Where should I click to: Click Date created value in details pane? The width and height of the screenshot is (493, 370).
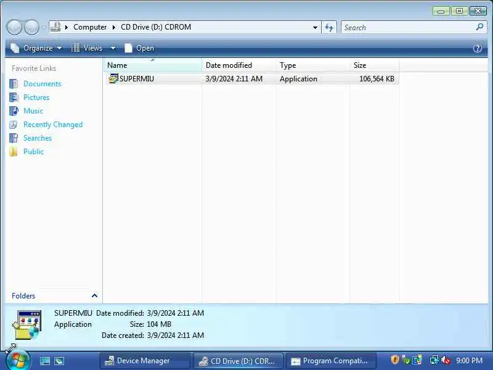(x=176, y=335)
